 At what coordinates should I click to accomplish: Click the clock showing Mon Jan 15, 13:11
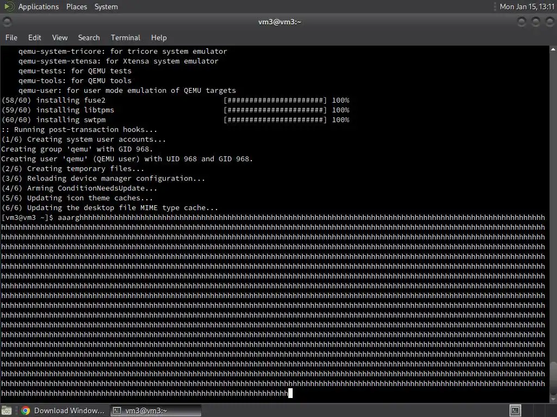pyautogui.click(x=527, y=7)
